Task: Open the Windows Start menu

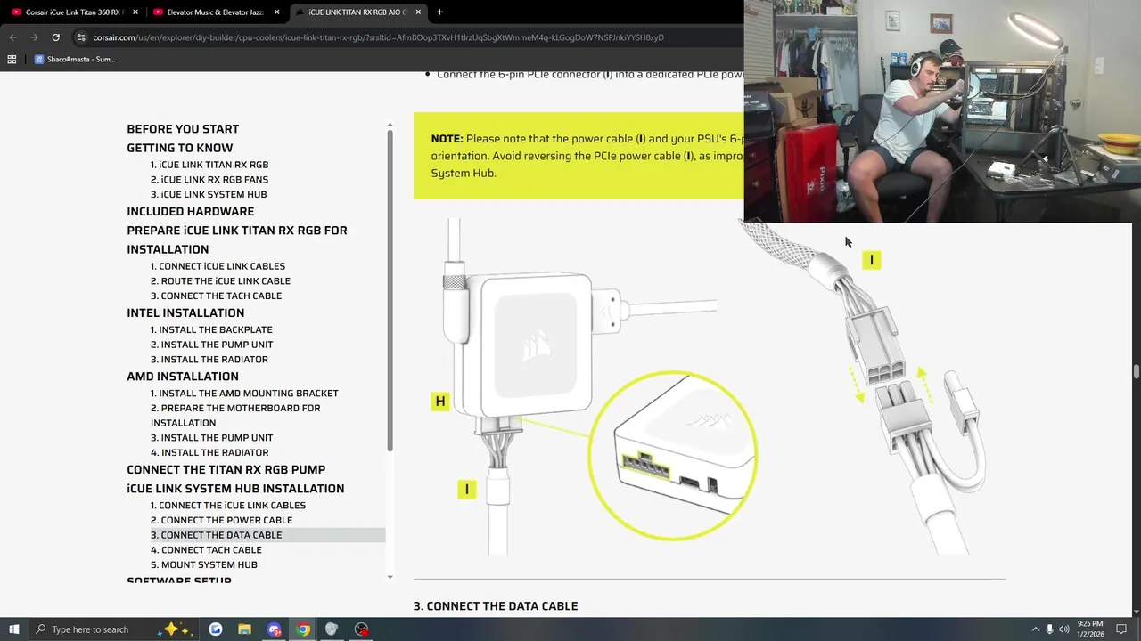Action: click(14, 629)
